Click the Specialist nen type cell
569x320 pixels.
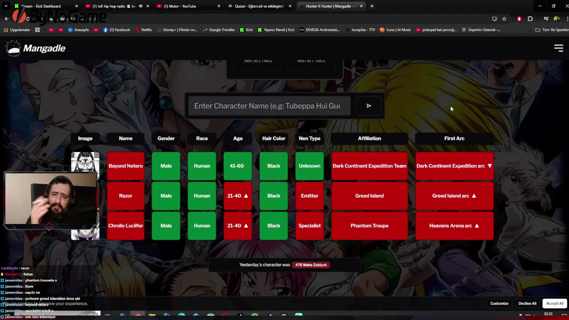(x=309, y=225)
